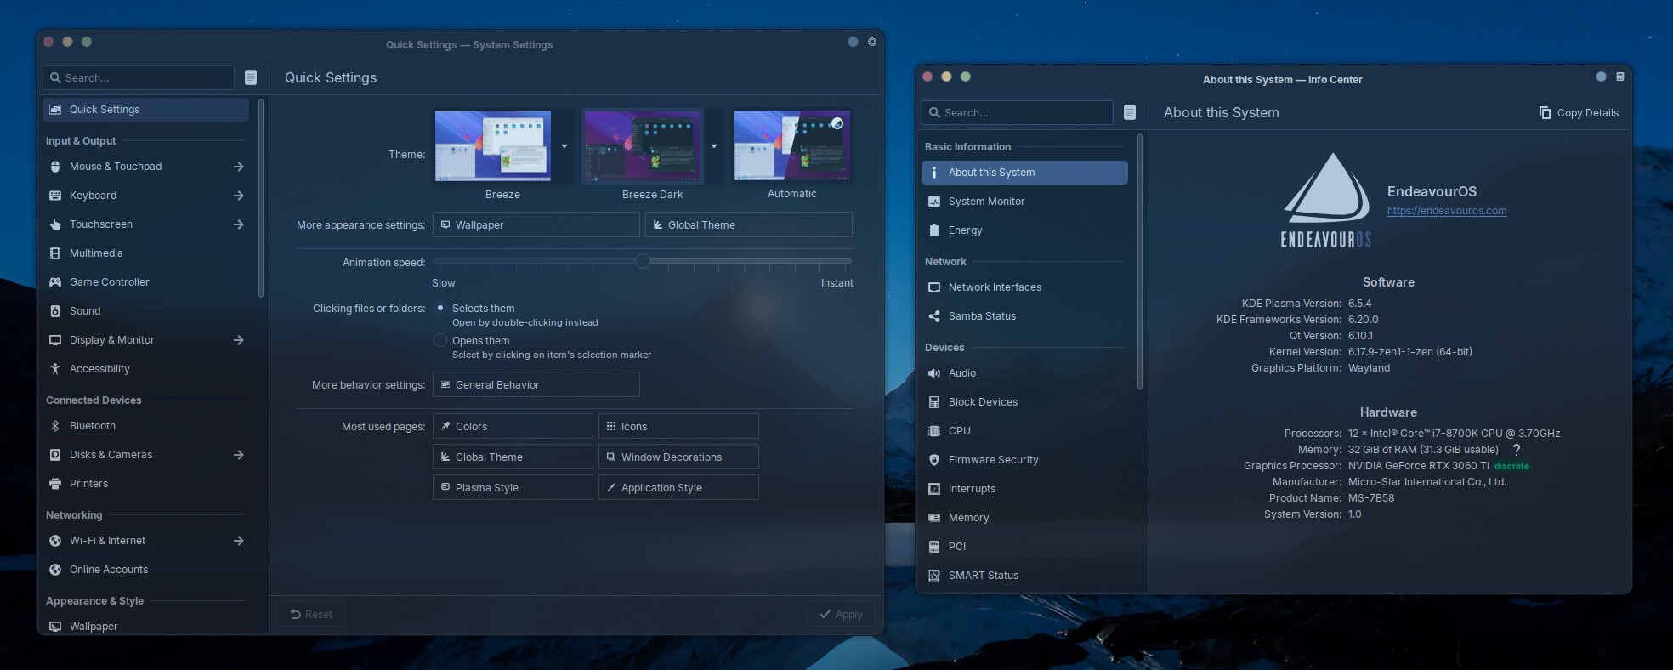Expand Display & Monitor submenu arrow
Screen dimensions: 1673x670
[x=239, y=340]
